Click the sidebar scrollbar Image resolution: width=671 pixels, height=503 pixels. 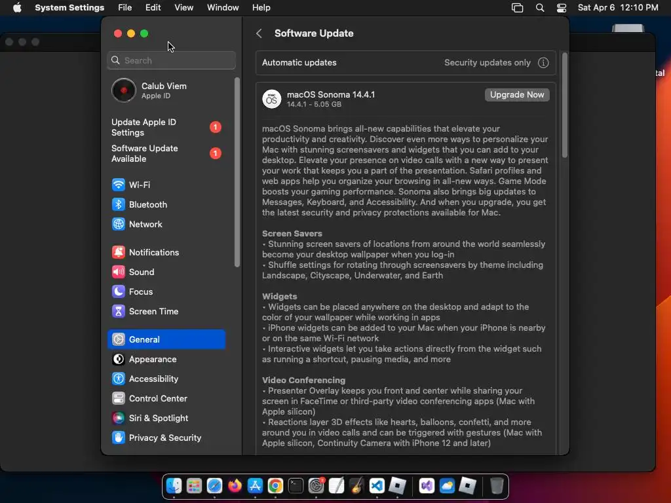click(x=237, y=172)
